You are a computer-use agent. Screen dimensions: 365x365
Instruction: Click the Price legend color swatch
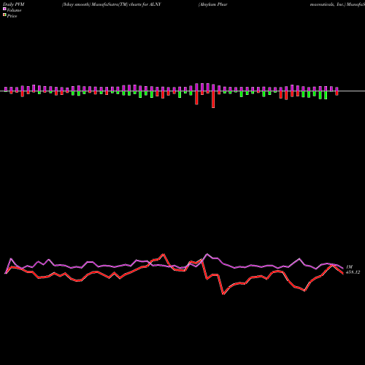4,15
